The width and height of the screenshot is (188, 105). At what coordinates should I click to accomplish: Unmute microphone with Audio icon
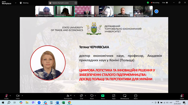tap(6, 97)
